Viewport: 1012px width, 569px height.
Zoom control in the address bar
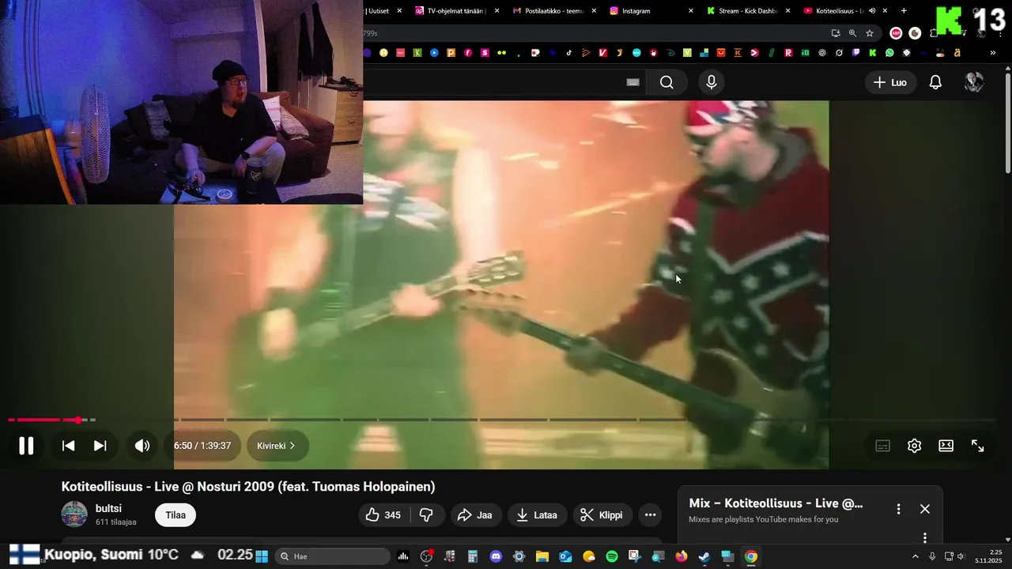[852, 33]
